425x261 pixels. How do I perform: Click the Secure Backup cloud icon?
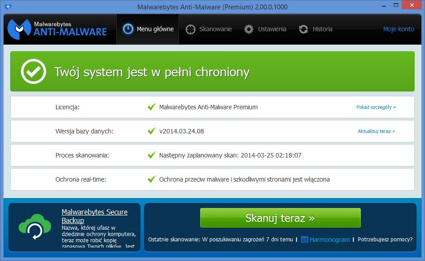point(35,227)
